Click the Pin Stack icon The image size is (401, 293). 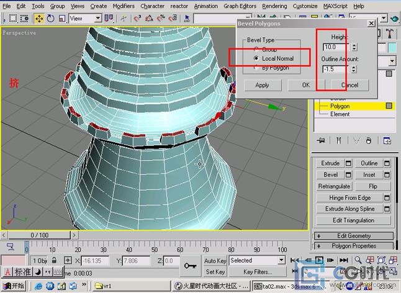321,140
